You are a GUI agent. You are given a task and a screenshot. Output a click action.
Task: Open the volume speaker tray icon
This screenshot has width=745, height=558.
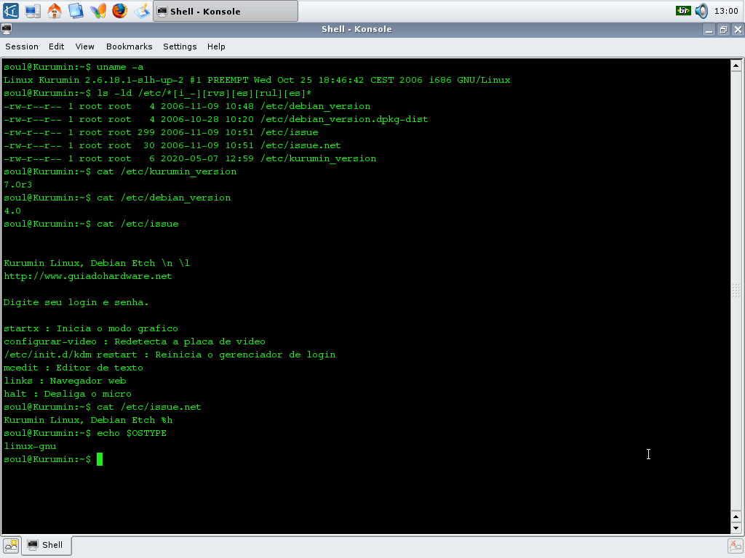701,10
